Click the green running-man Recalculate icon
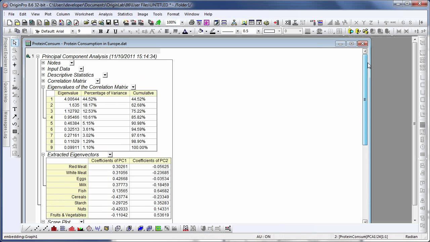 click(x=158, y=23)
